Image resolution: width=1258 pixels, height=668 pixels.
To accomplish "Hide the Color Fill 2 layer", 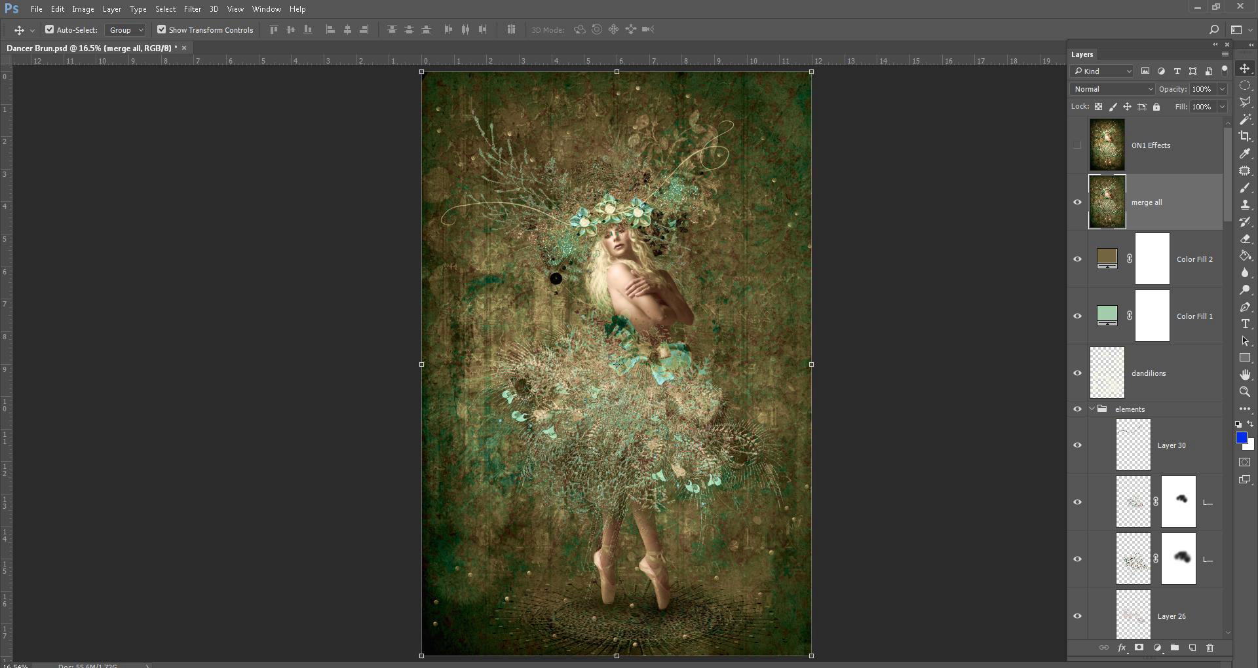I will click(x=1077, y=259).
